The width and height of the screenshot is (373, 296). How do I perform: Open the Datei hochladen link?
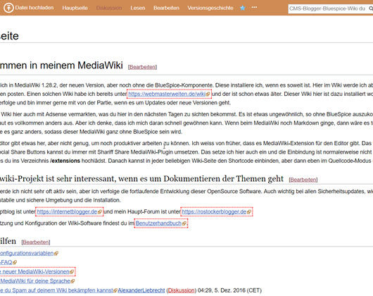tap(34, 8)
